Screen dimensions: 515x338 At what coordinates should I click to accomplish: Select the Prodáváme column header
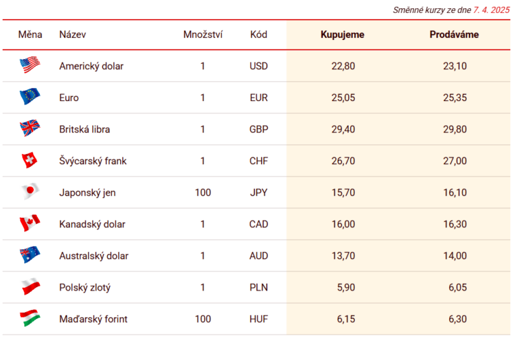coord(454,34)
